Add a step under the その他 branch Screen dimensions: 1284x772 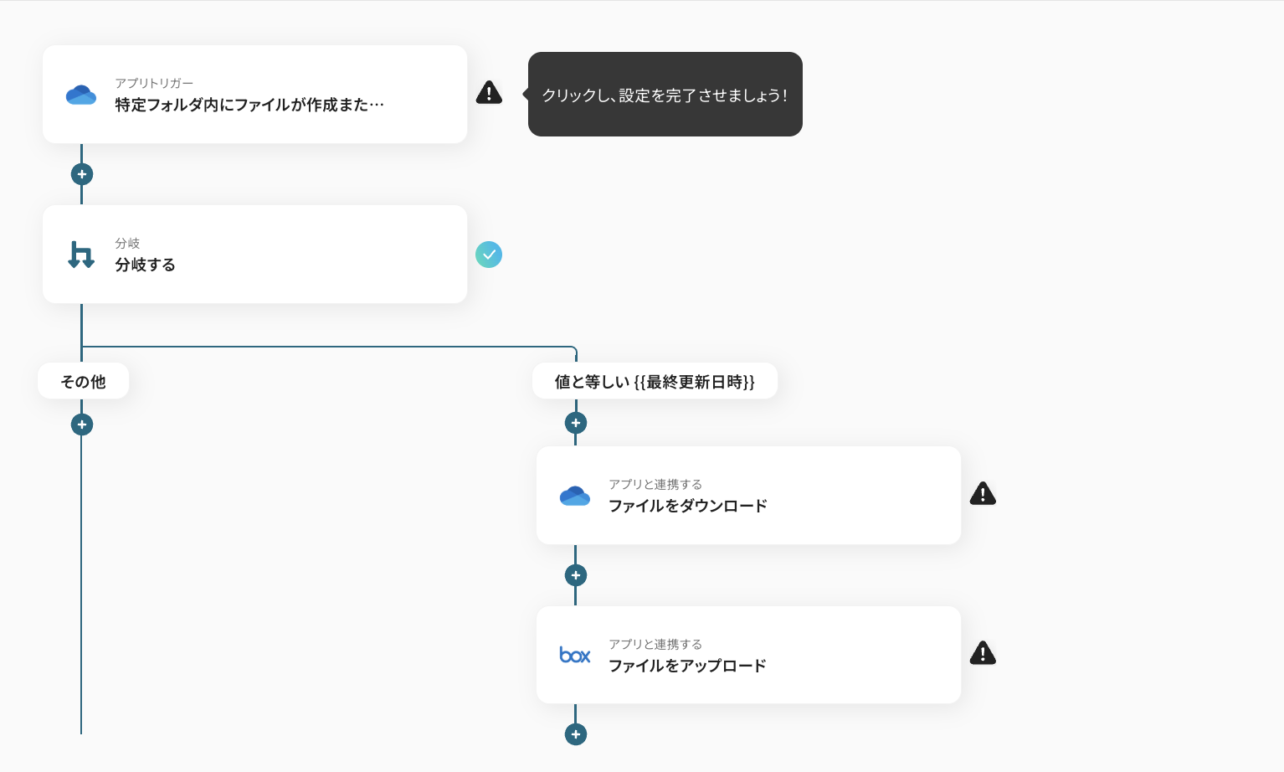[x=81, y=424]
